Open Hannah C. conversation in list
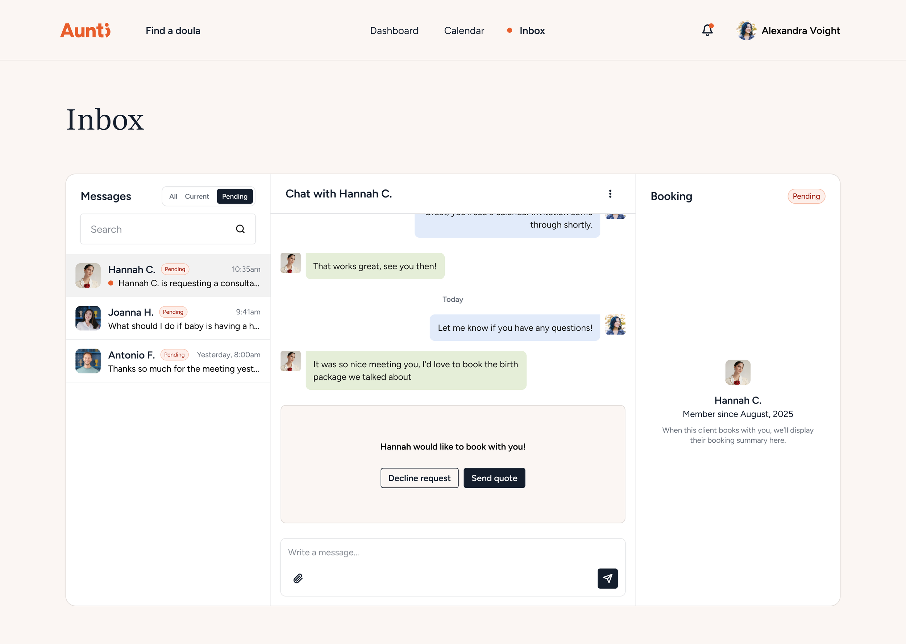Viewport: 906px width, 644px height. (x=168, y=276)
